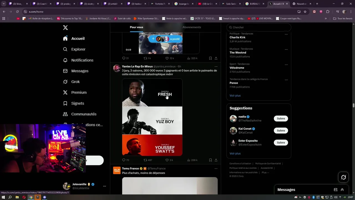Screen dimensions: 355x200
Task: Open Yaniss Le Rap En Mieux profile avatar
Action: [x=117, y=68]
